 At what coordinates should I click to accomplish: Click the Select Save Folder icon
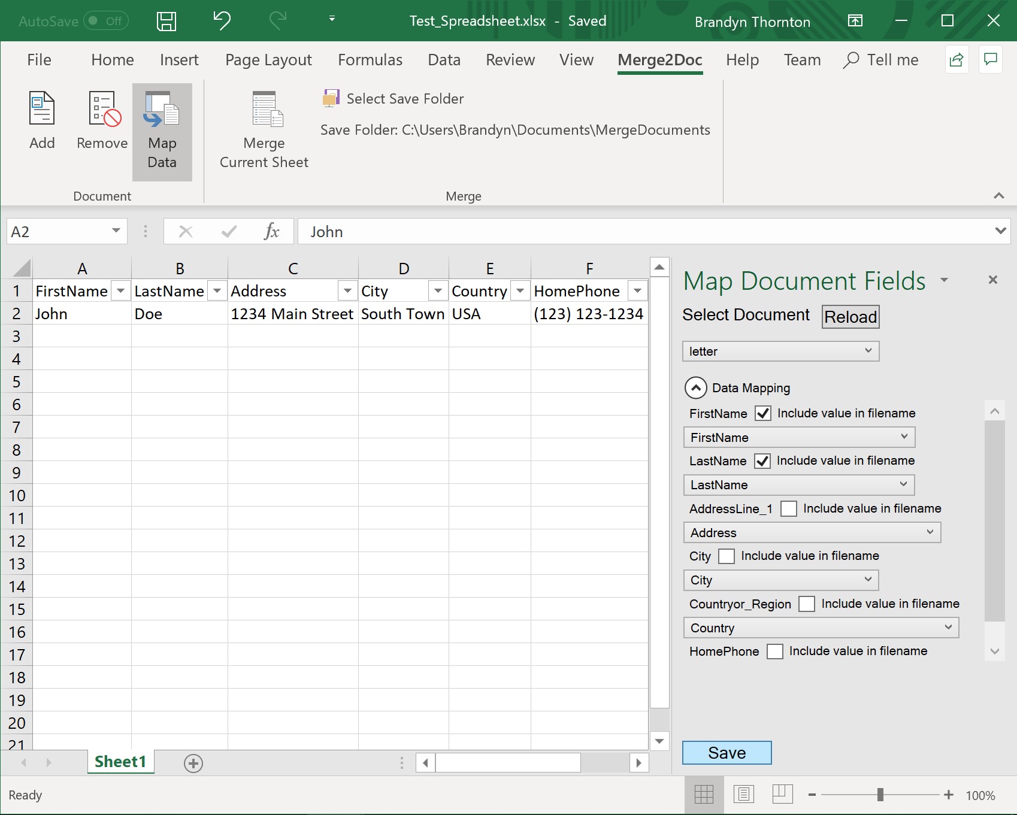[331, 98]
